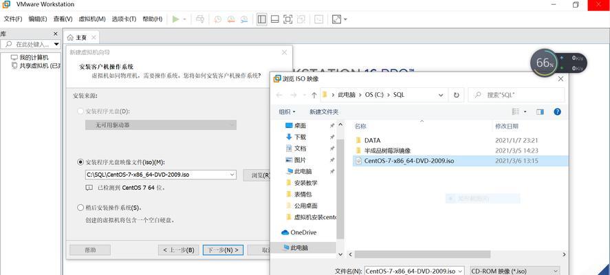Select 我的计算机 in the library tree
Image resolution: width=610 pixels, height=275 pixels.
(x=34, y=57)
